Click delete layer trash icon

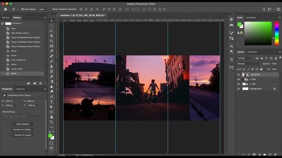(275, 154)
